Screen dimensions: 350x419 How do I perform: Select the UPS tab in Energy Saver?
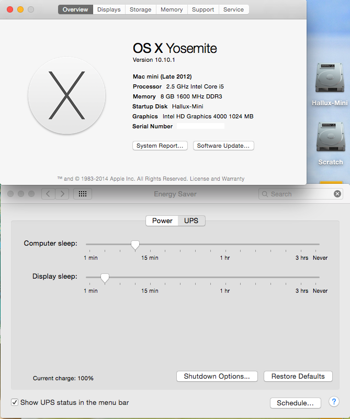coord(191,220)
